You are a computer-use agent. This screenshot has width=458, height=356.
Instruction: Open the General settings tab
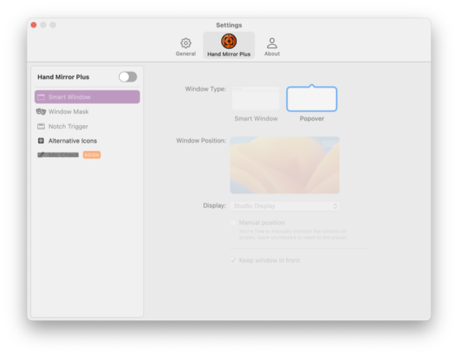(x=185, y=46)
